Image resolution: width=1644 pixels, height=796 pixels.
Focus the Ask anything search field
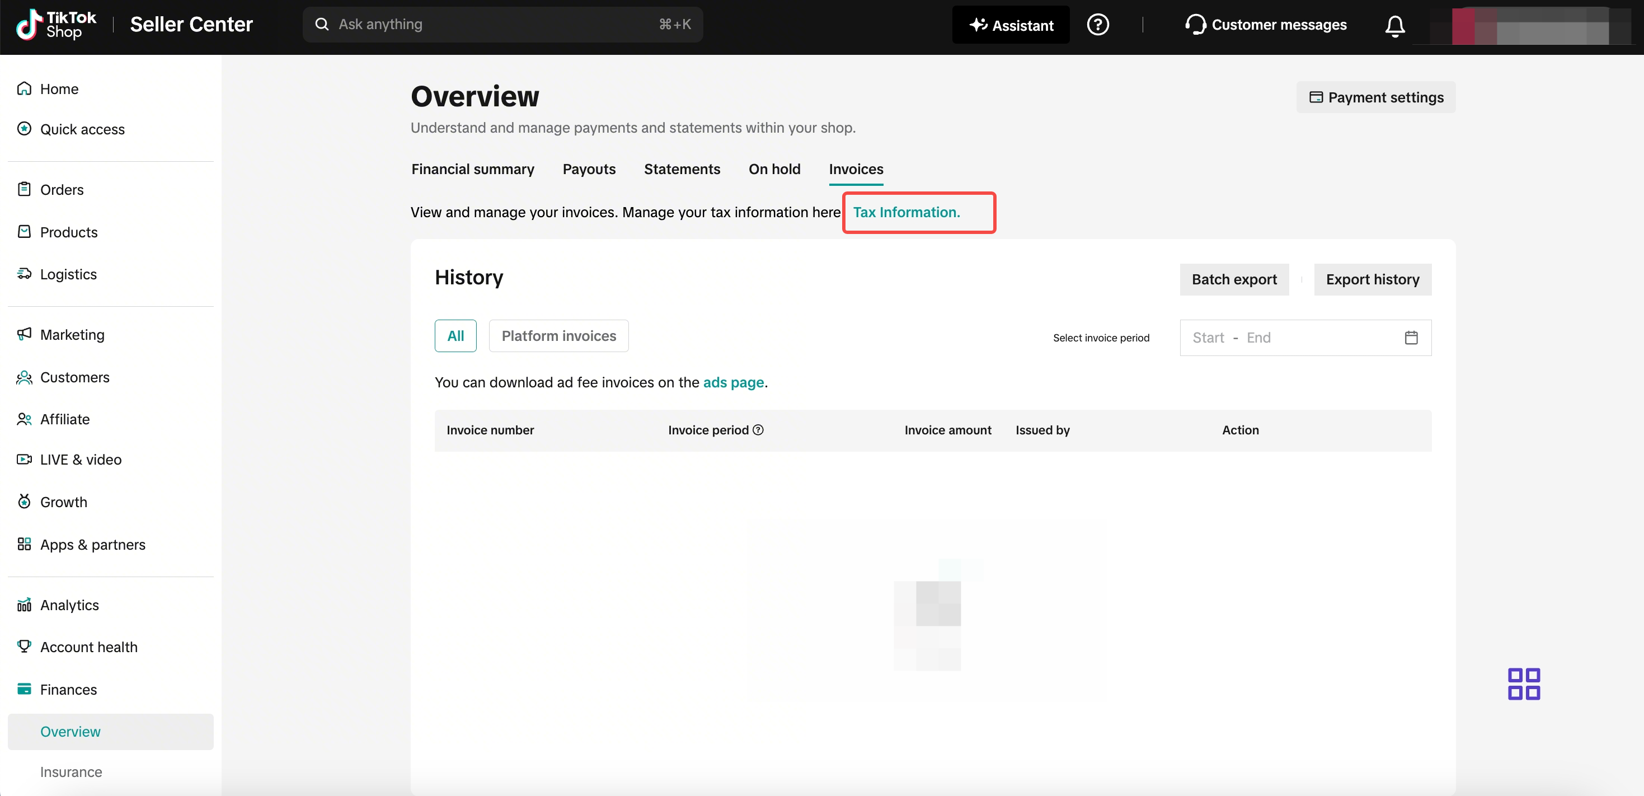click(502, 25)
